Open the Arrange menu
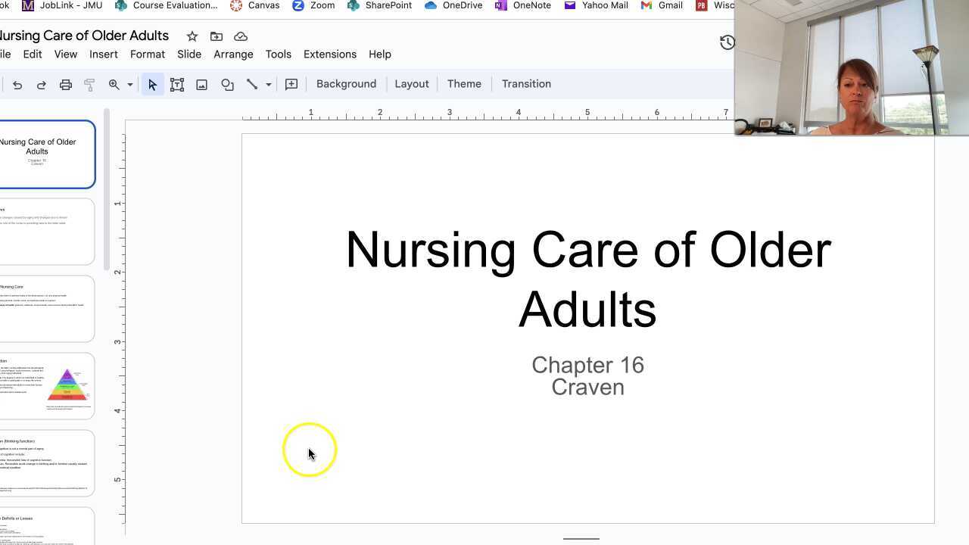This screenshot has width=969, height=545. 233,54
